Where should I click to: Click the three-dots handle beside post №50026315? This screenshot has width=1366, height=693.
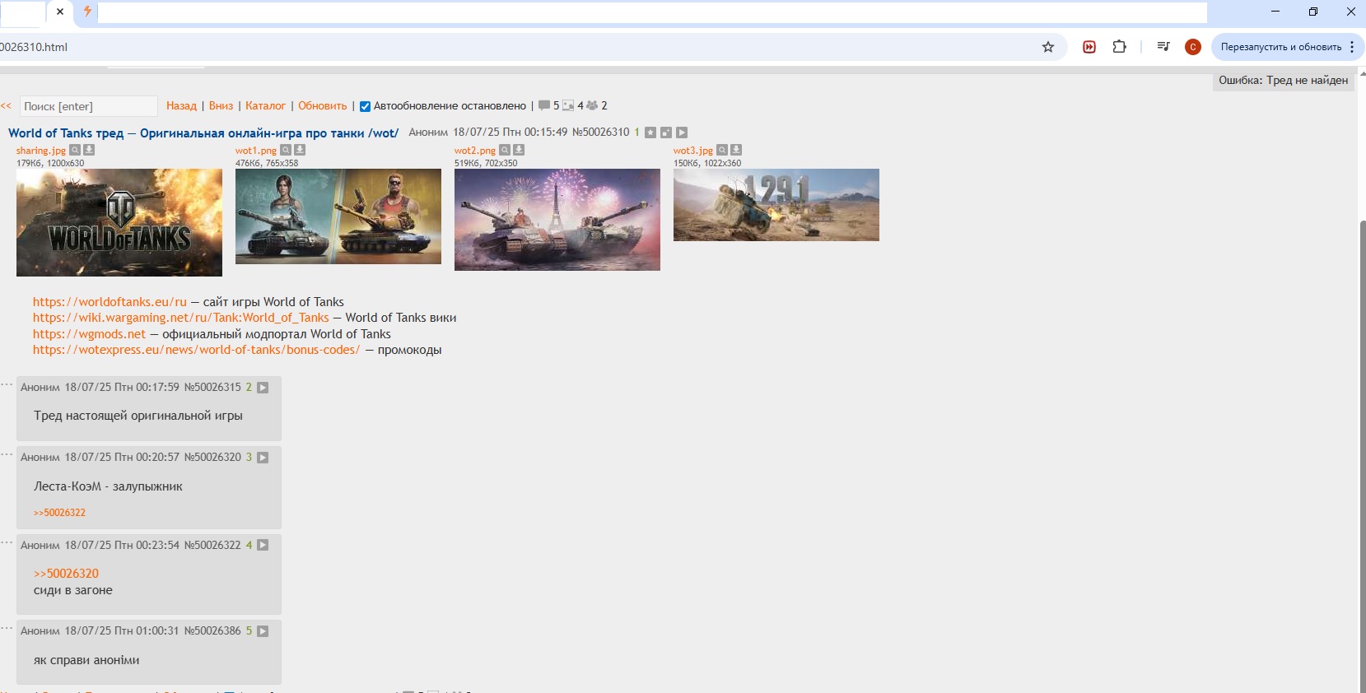pos(7,384)
